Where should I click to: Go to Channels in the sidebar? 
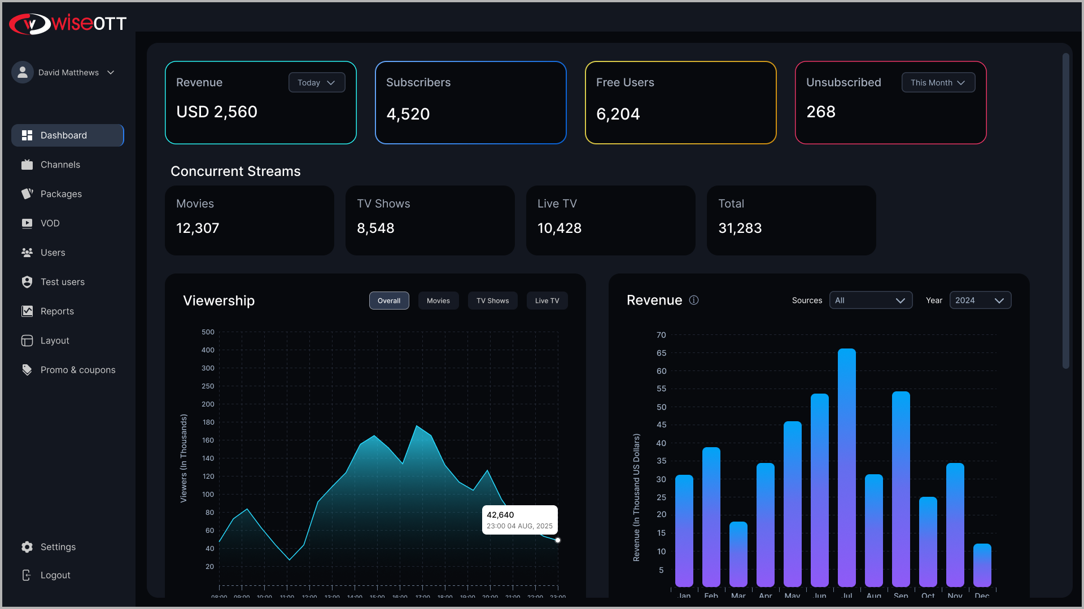coord(68,165)
